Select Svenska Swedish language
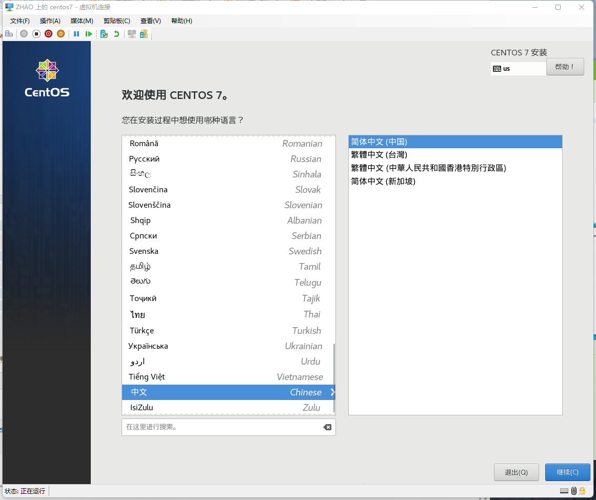The width and height of the screenshot is (596, 500). click(227, 251)
